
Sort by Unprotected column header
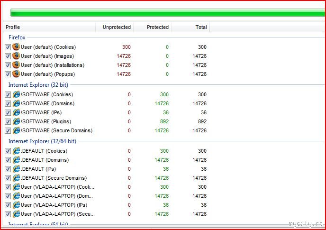coord(115,27)
